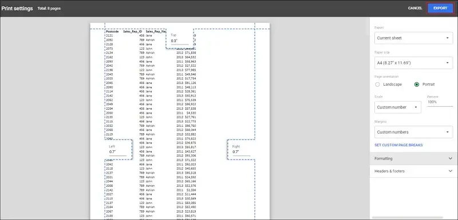458x220 pixels.
Task: Open the Margins Custom numbers dropdown
Action: coord(413,132)
